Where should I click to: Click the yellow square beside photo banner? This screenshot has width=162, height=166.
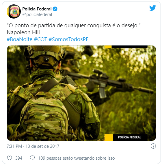point(109,137)
